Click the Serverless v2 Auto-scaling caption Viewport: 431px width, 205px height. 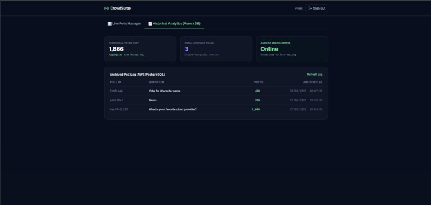pos(278,55)
